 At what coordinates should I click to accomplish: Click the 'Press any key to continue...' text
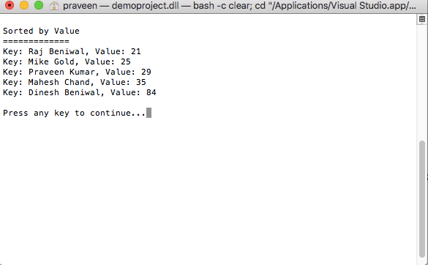[x=74, y=113]
